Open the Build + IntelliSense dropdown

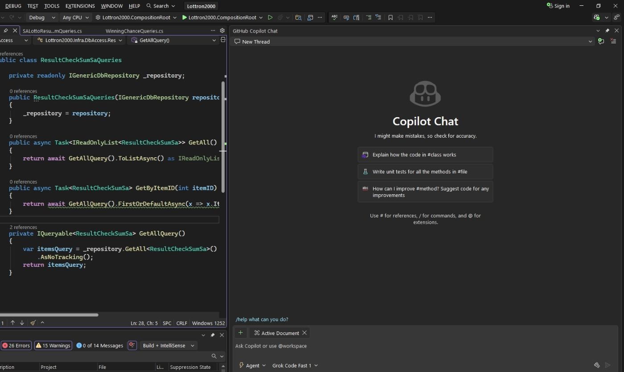(168, 345)
